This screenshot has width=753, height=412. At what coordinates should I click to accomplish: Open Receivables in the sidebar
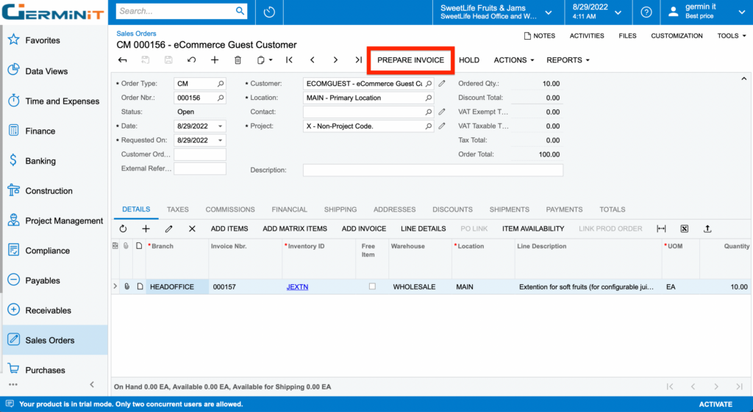coord(48,311)
